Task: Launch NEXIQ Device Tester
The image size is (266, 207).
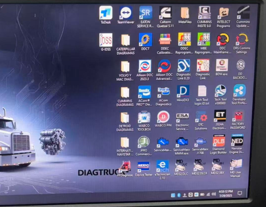Action: point(144,169)
